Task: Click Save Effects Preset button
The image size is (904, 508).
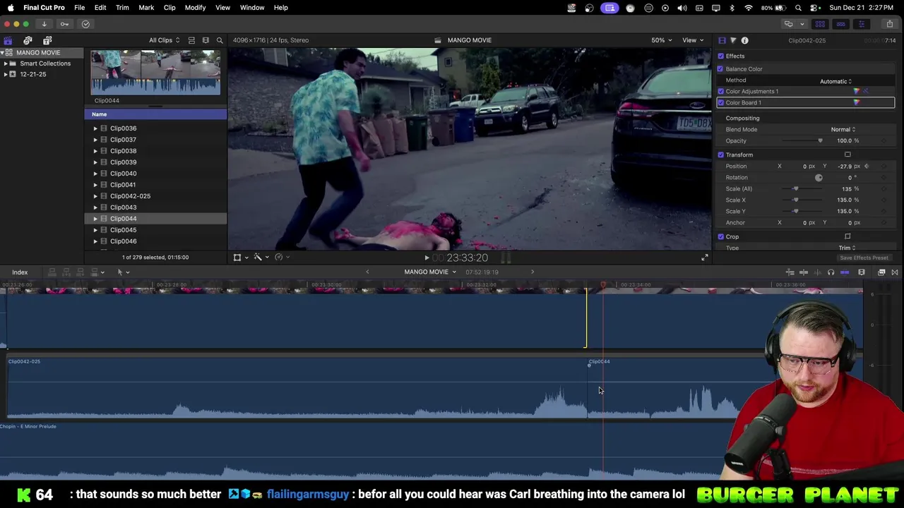Action: (x=864, y=258)
